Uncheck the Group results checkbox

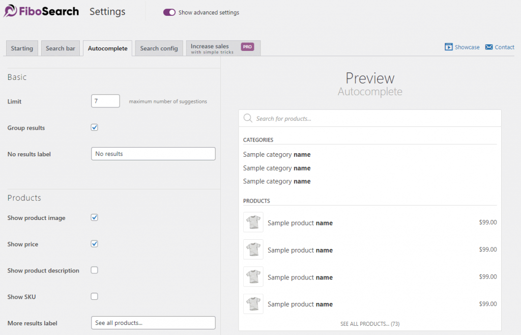click(94, 127)
